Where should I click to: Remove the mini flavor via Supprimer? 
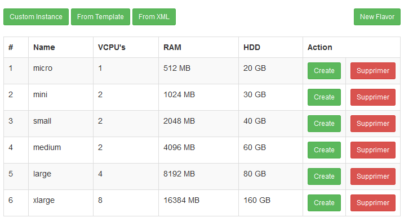click(373, 97)
